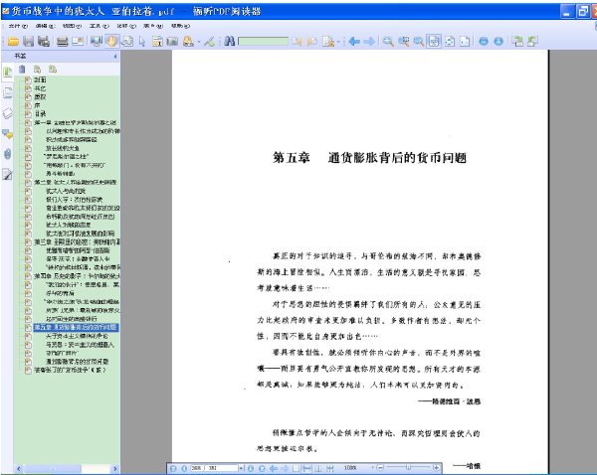Open the attachments paperclip side icon

[7, 154]
